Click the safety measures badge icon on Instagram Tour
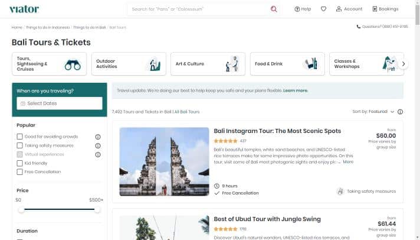Viewport: 420px width, 240px height. click(x=340, y=192)
